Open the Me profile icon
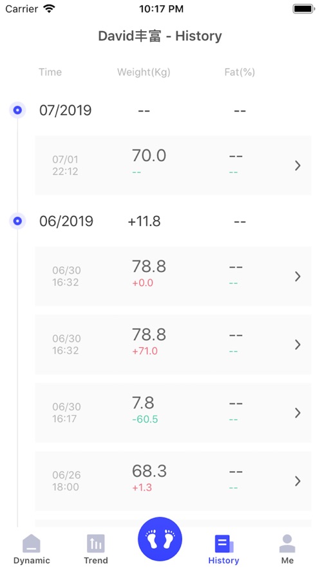The image size is (320, 569). (x=287, y=544)
